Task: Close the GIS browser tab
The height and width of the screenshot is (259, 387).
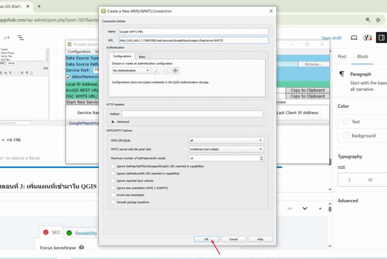Action: [28, 6]
